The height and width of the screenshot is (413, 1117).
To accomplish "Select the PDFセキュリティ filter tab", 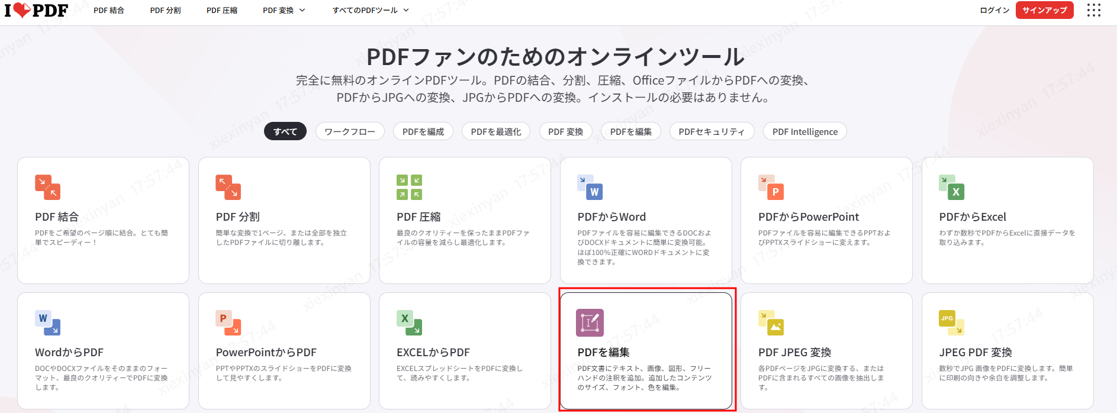I will tap(712, 131).
